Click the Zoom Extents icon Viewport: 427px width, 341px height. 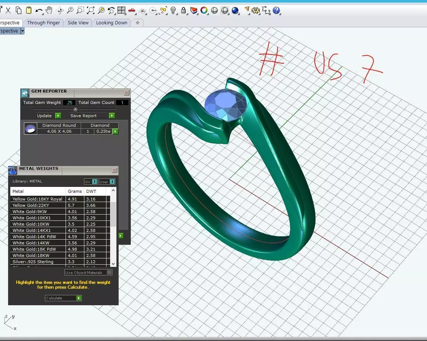(x=90, y=10)
